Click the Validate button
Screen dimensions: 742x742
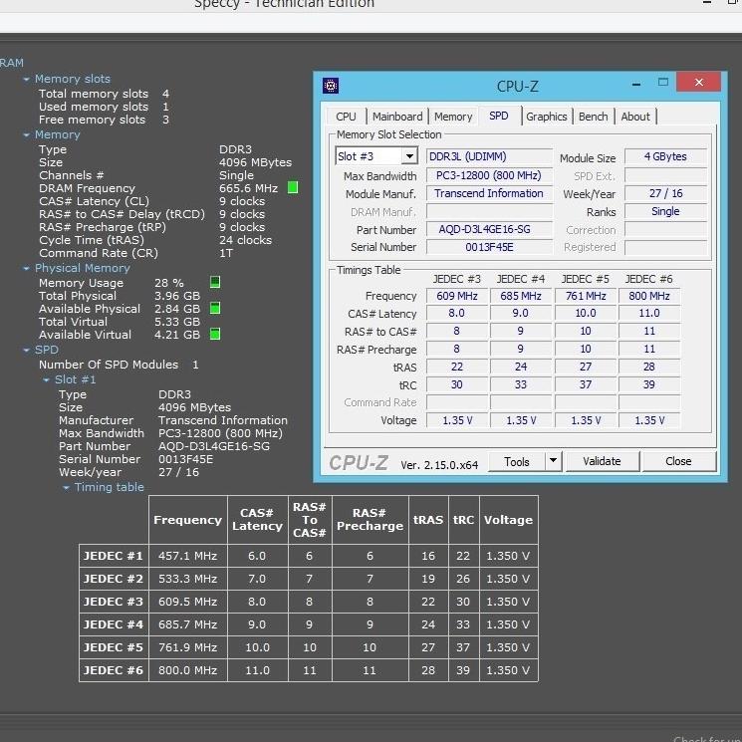point(602,461)
